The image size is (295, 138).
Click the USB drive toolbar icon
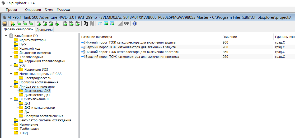tap(57, 23)
